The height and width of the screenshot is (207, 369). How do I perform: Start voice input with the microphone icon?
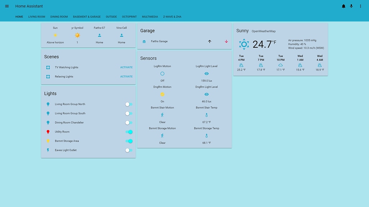click(351, 6)
